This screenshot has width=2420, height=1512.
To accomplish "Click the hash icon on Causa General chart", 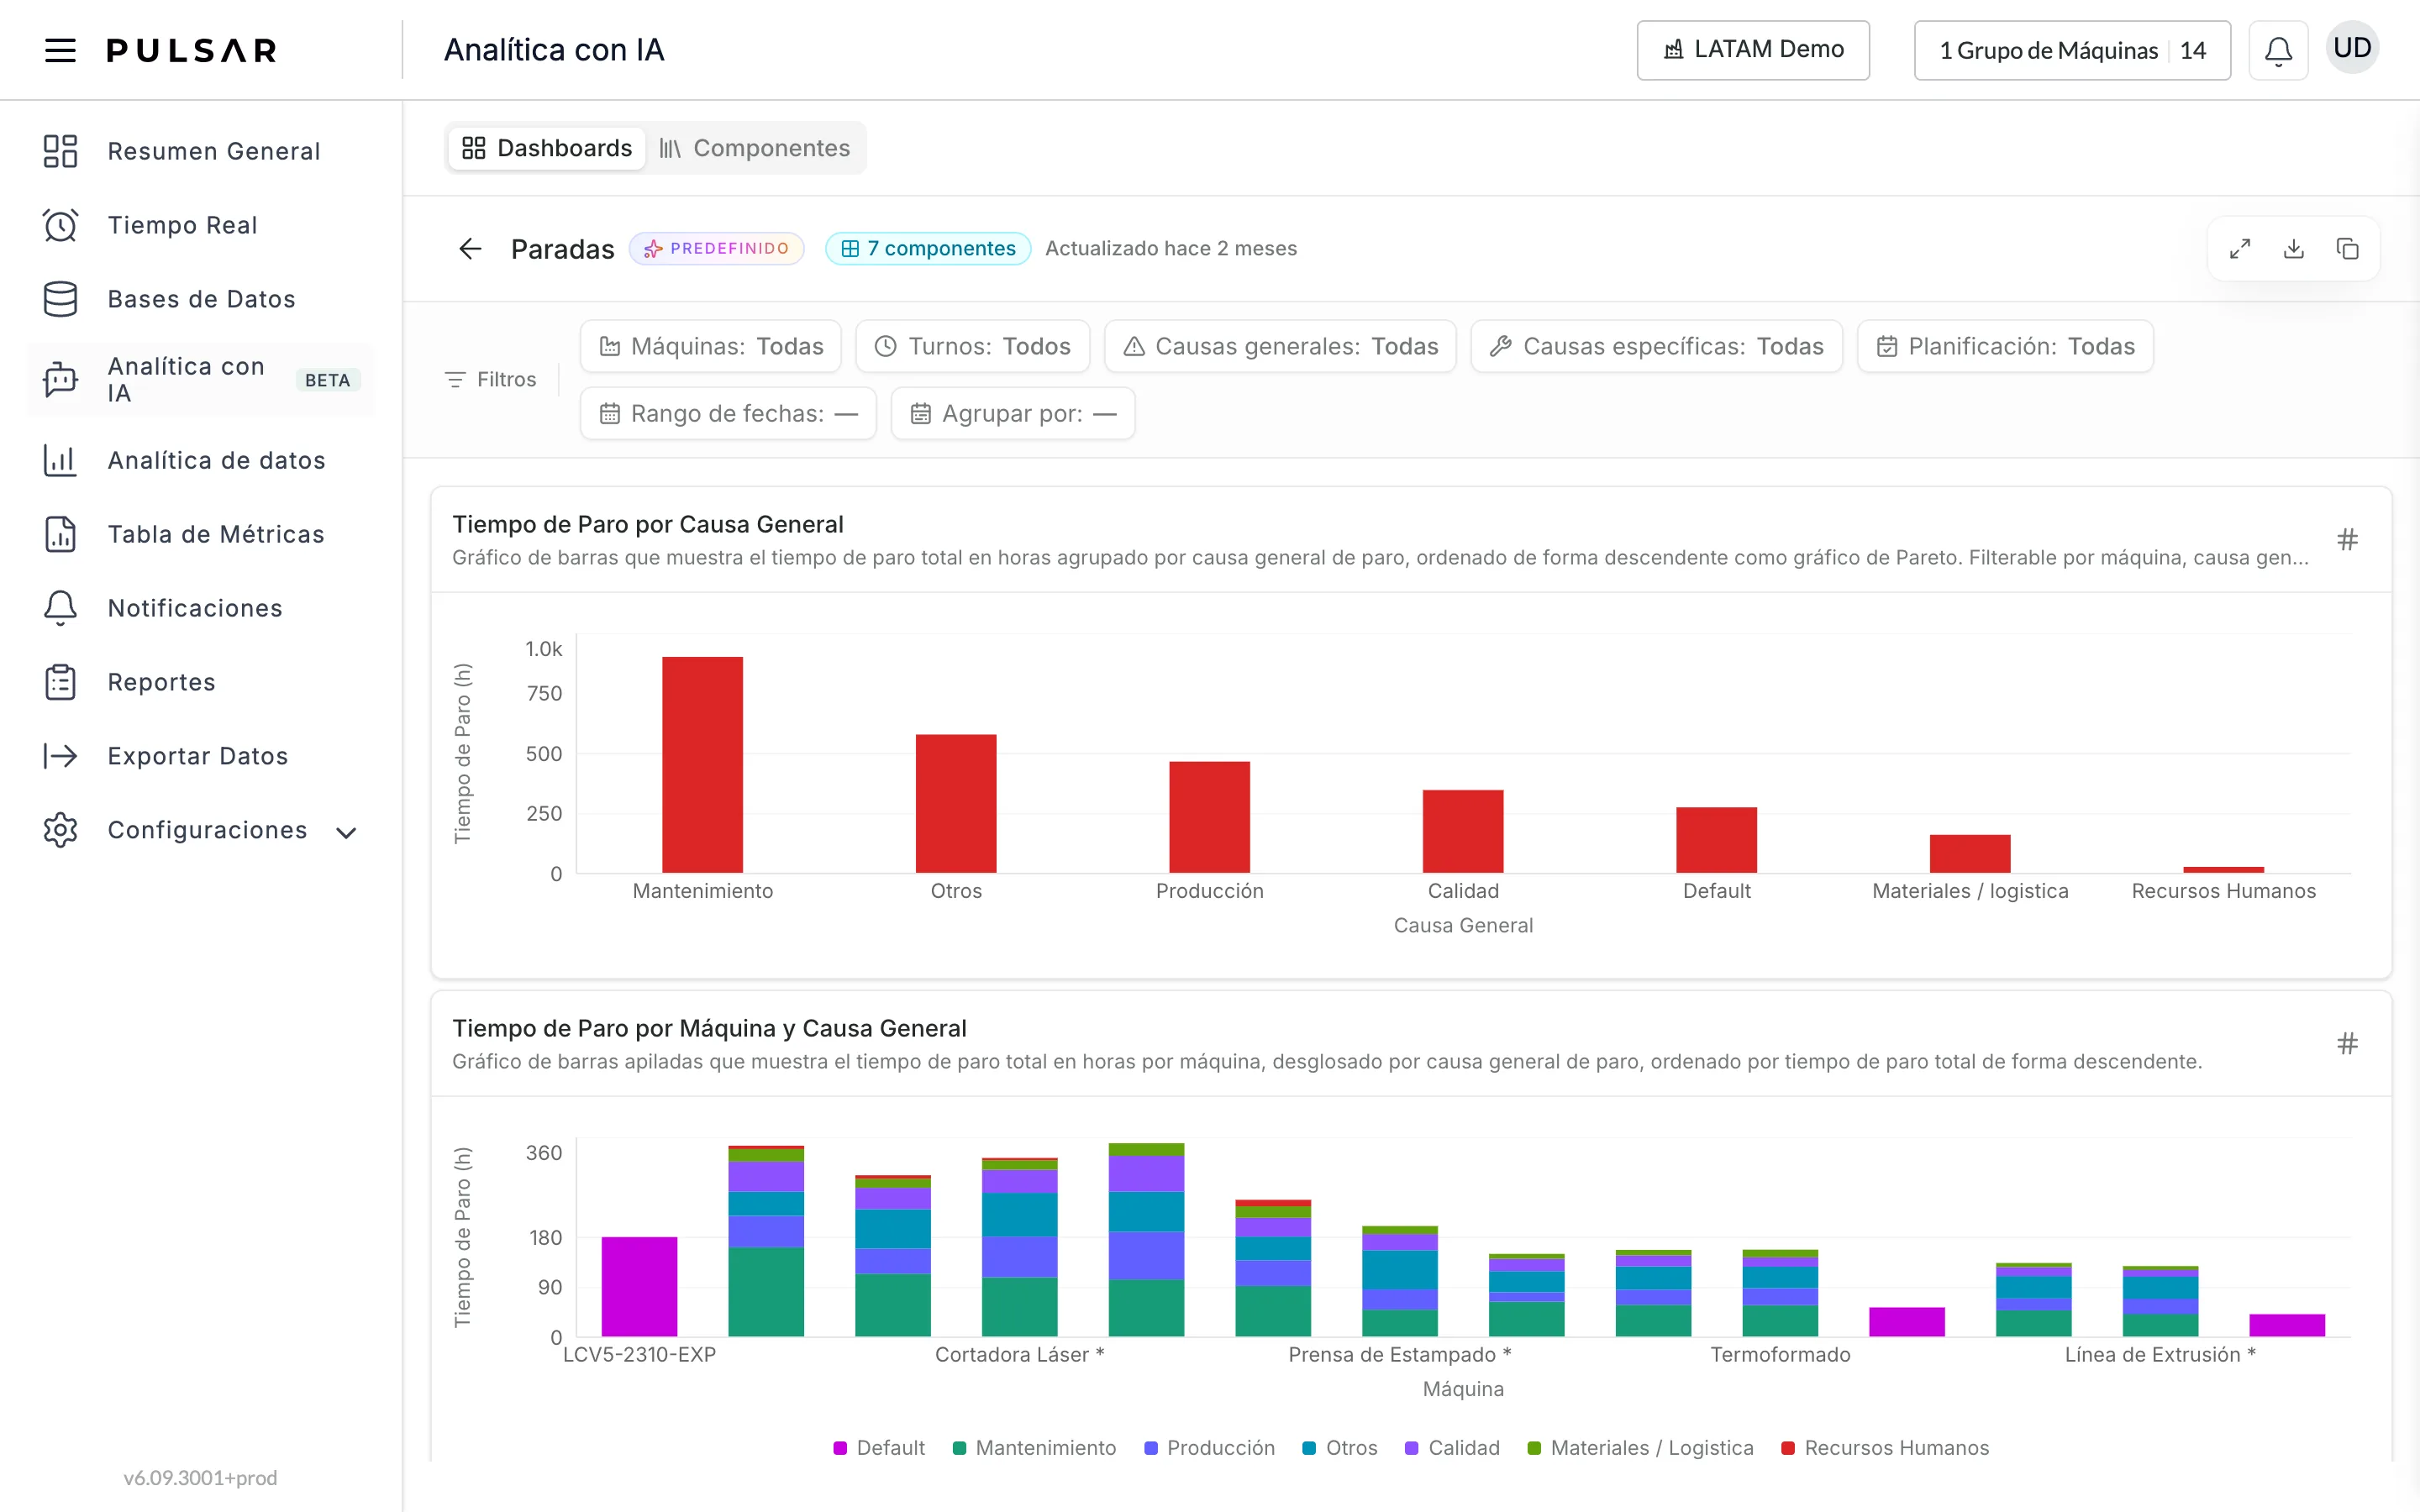I will click(2347, 540).
